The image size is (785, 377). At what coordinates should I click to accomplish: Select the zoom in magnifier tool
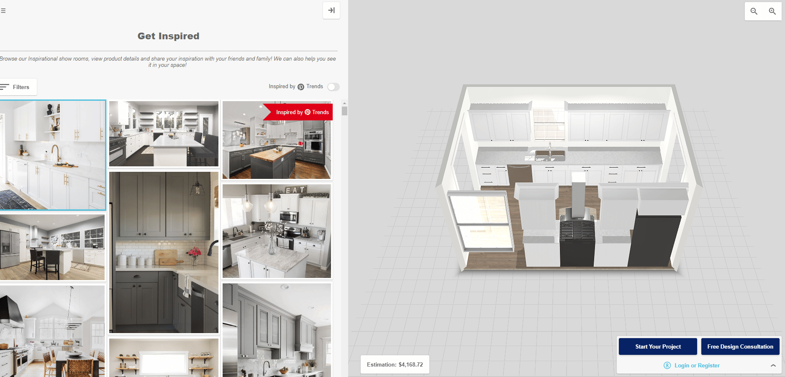tap(772, 11)
